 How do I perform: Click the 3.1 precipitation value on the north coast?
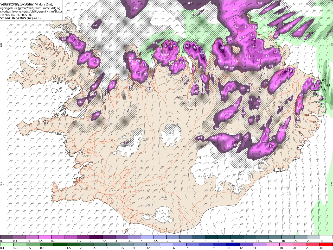187,46
